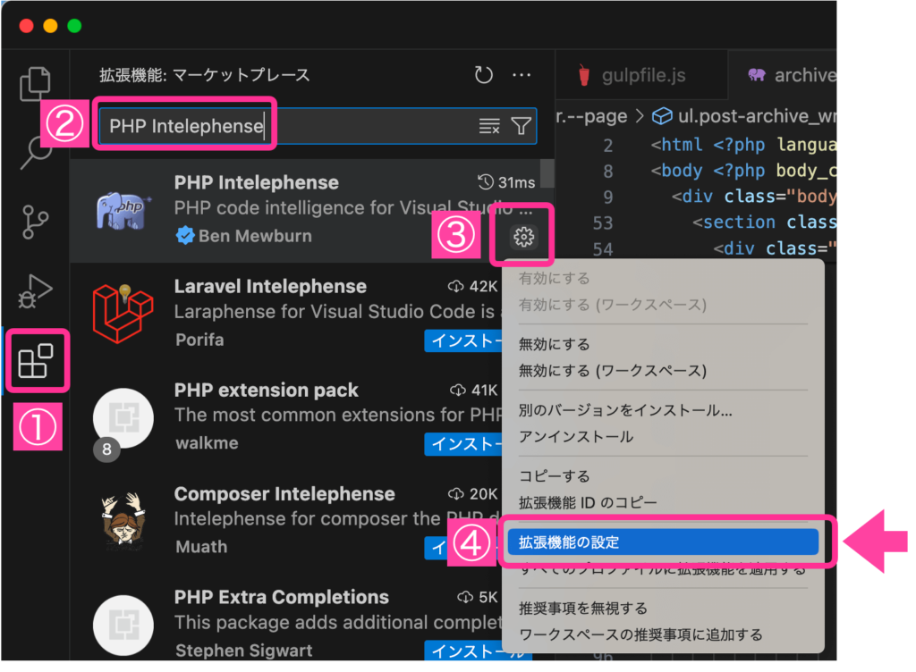The image size is (916, 672).
Task: Refresh the extensions marketplace list
Action: coord(483,75)
